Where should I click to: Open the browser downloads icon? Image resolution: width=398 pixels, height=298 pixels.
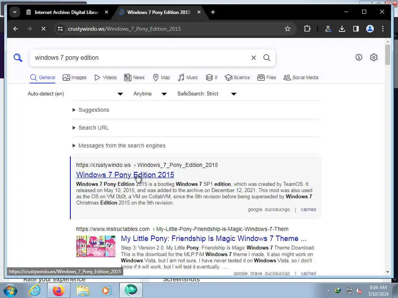click(342, 29)
